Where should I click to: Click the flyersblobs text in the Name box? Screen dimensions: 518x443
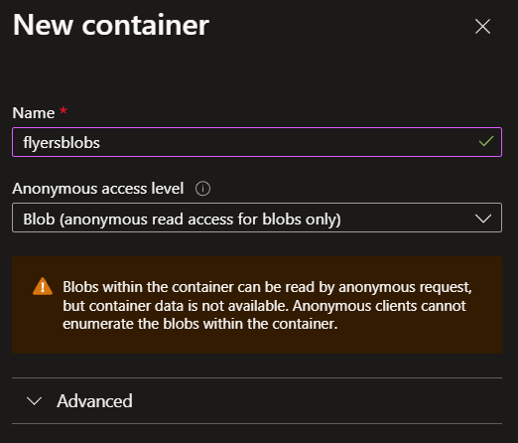point(62,143)
